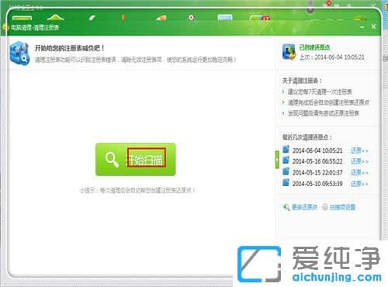388x287 pixels.
Task: Click the tip about cleaning every 7 days
Action: click(320, 92)
